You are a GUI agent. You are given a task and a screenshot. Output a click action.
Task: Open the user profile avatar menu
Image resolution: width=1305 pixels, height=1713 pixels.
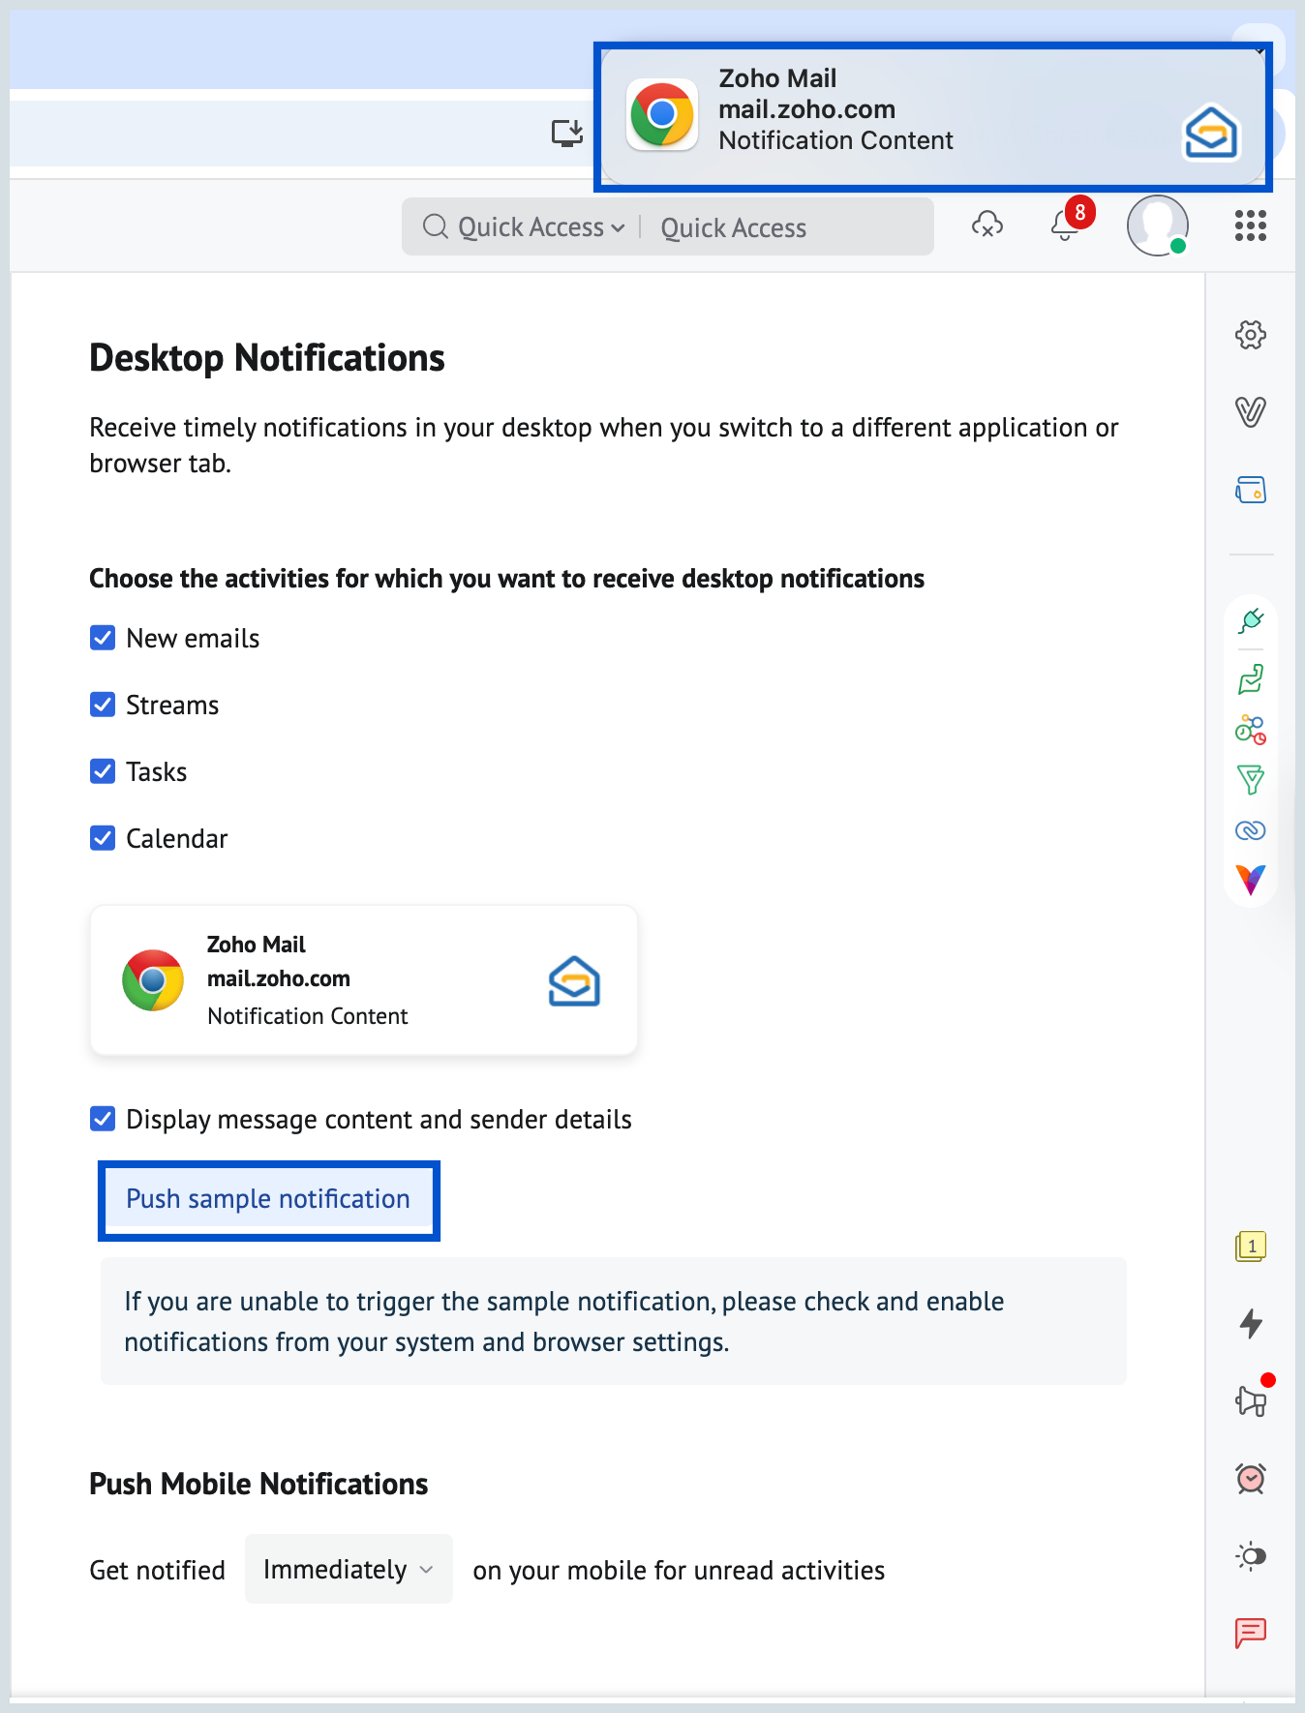click(x=1158, y=225)
